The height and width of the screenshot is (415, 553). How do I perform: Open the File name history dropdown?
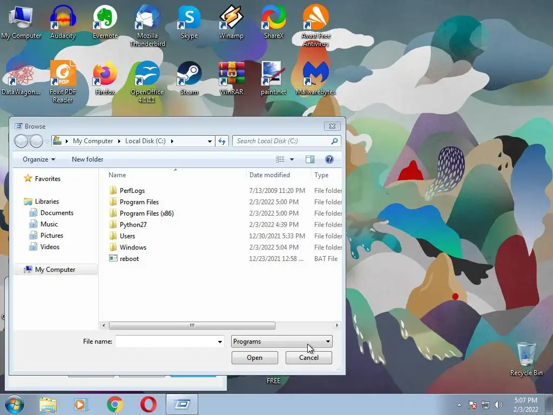[x=220, y=342]
